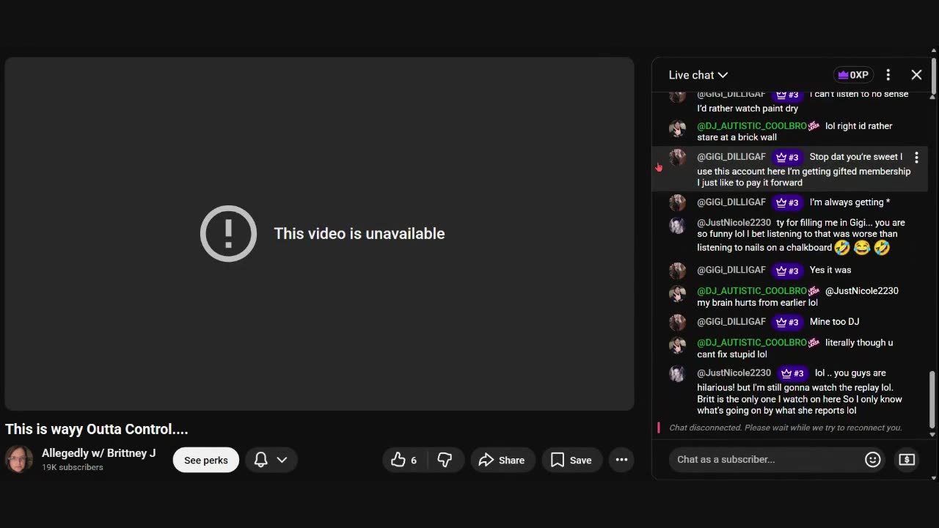Open message options for 'Stop dat you're sweet' message
This screenshot has width=939, height=528.
click(x=916, y=158)
